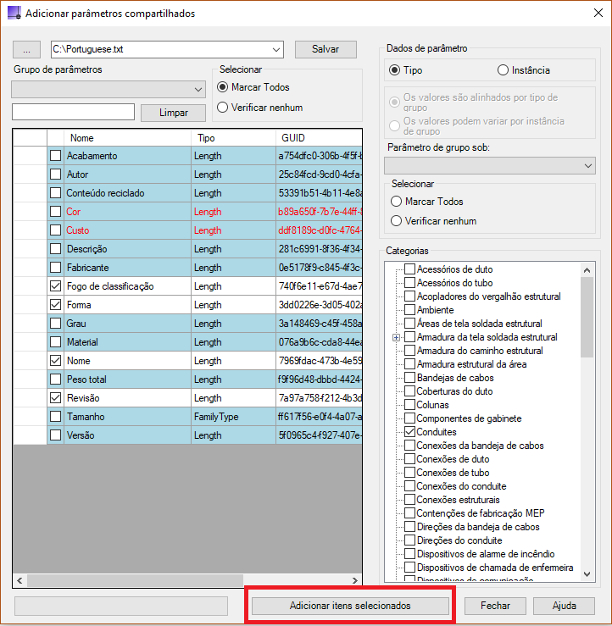Open the C:\Portuguese.txt file path dropdown
This screenshot has width=612, height=626.
pyautogui.click(x=276, y=49)
